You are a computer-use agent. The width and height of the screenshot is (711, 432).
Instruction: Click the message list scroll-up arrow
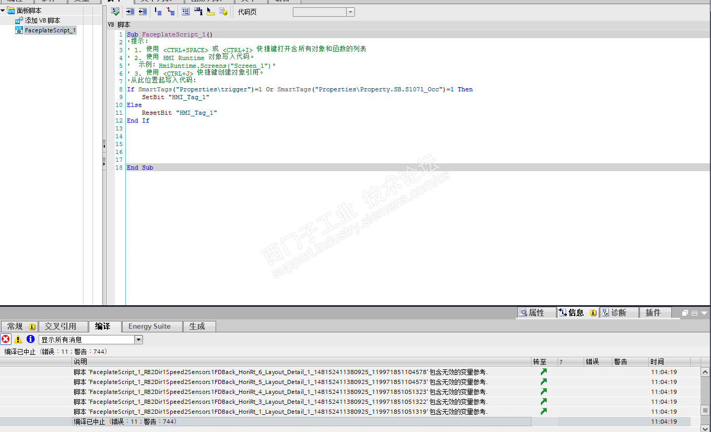point(705,372)
